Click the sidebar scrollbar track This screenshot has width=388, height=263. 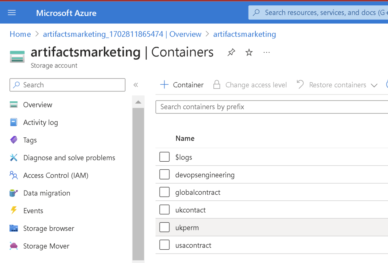pyautogui.click(x=138, y=183)
